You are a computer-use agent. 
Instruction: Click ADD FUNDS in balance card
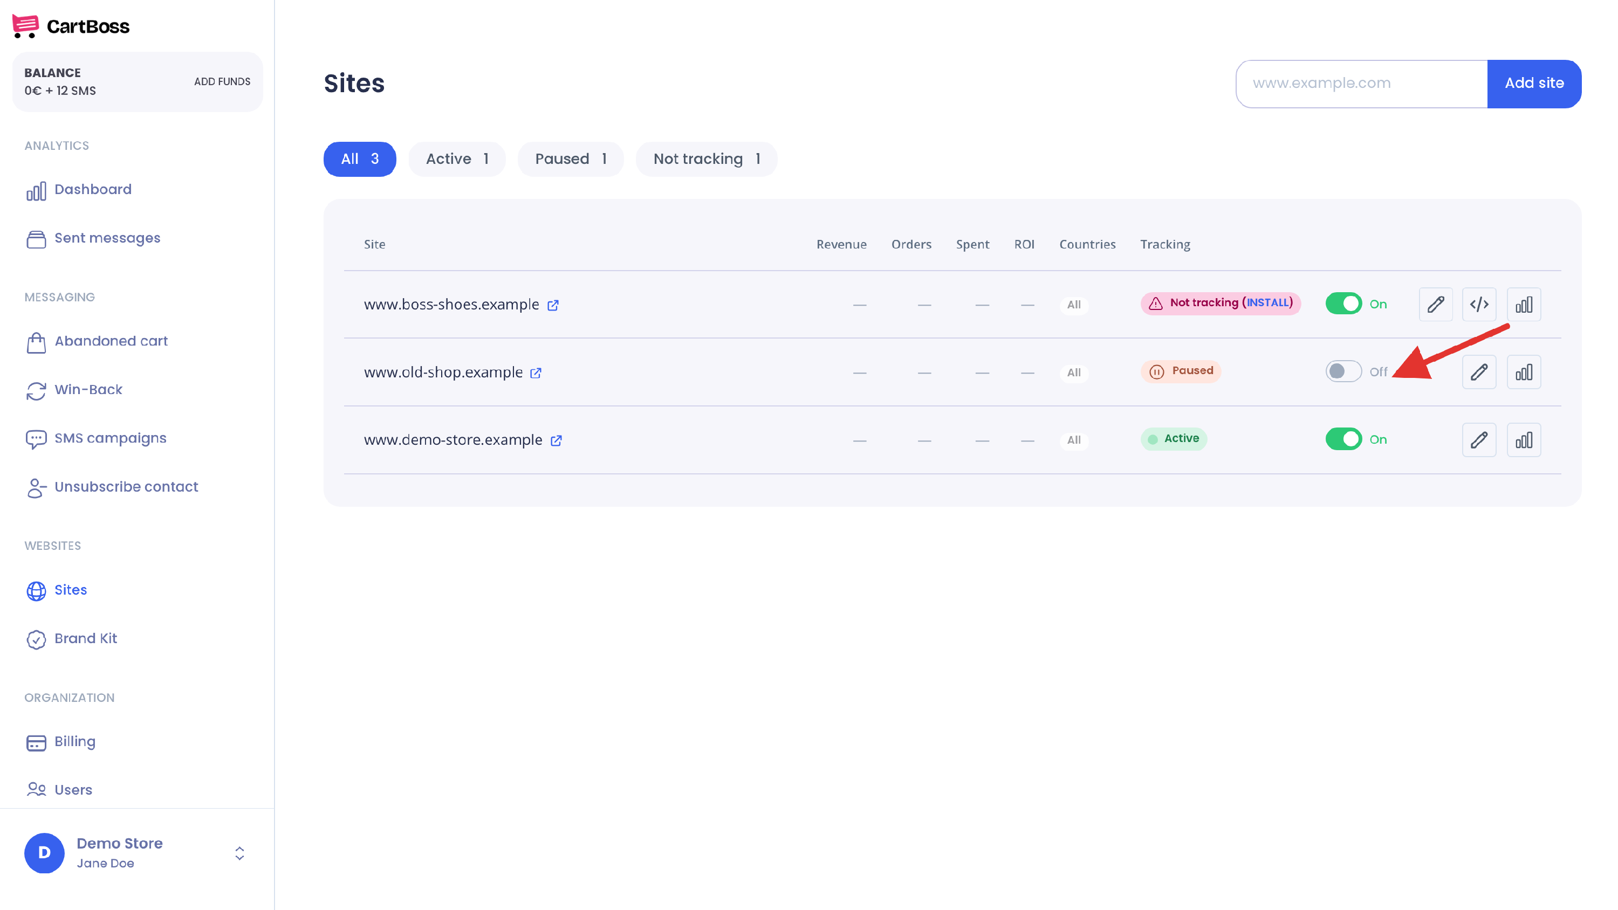click(222, 81)
